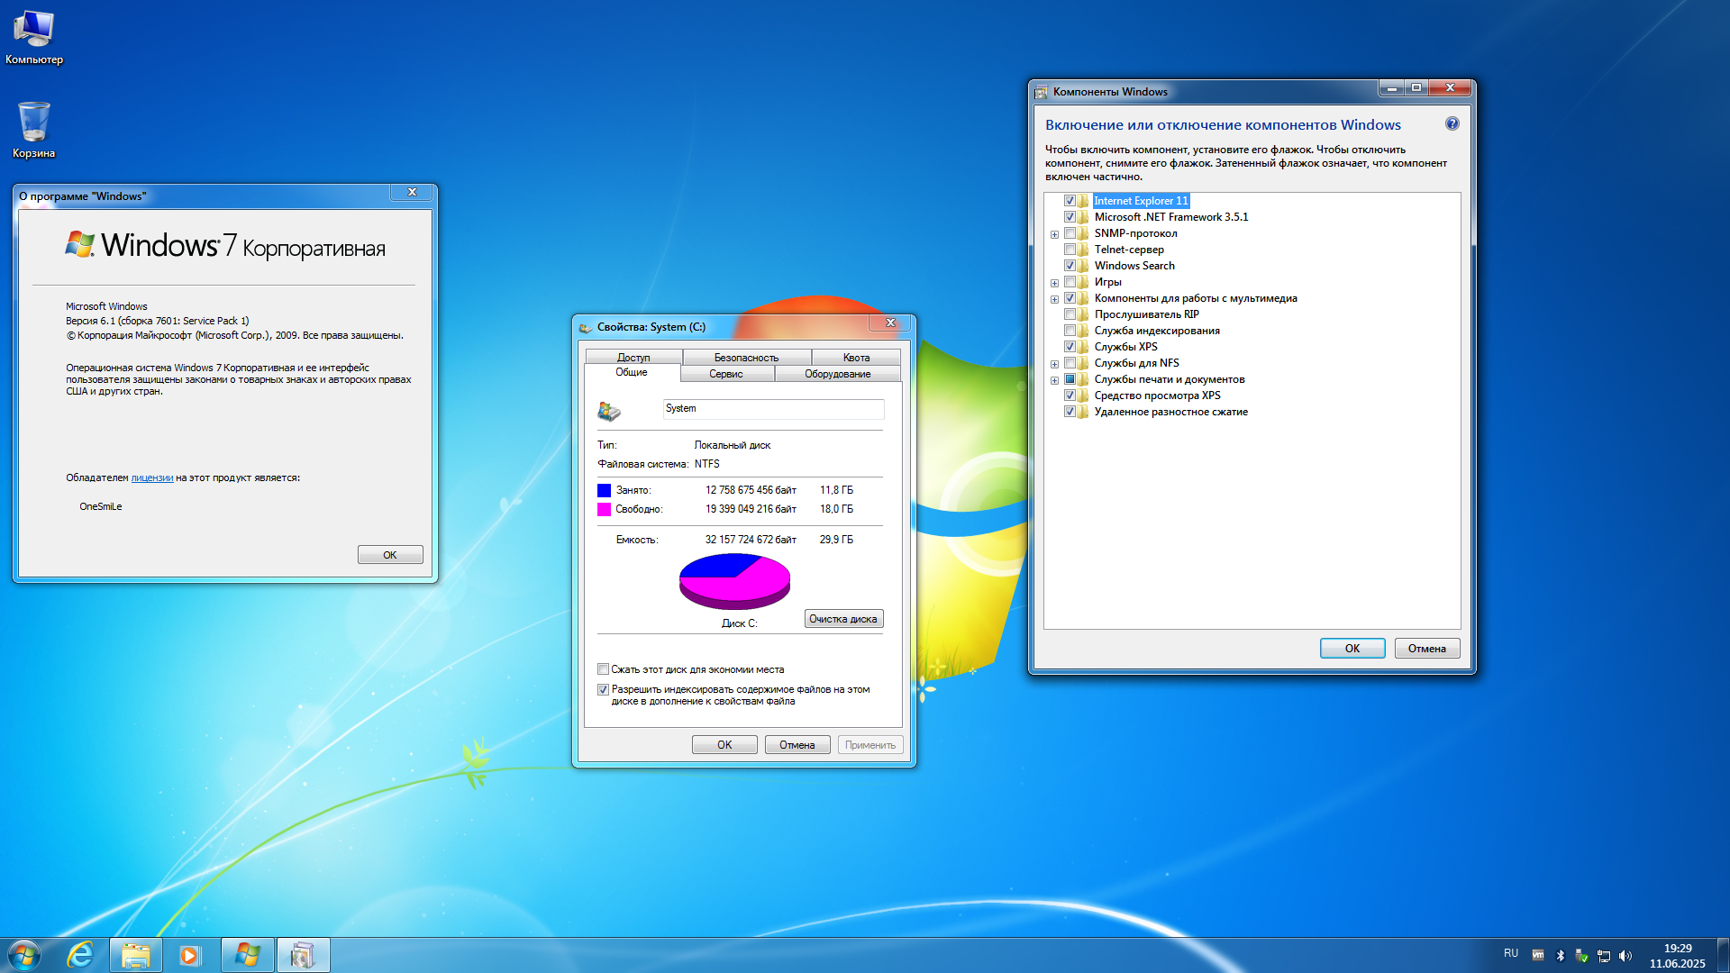Click the disk usage pie chart
1730x973 pixels.
click(734, 581)
